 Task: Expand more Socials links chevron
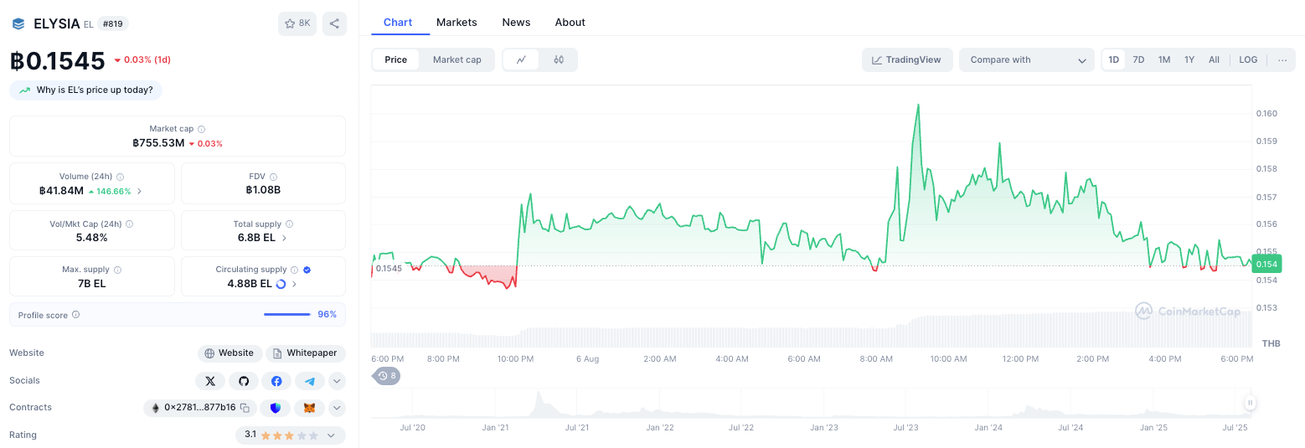click(337, 381)
